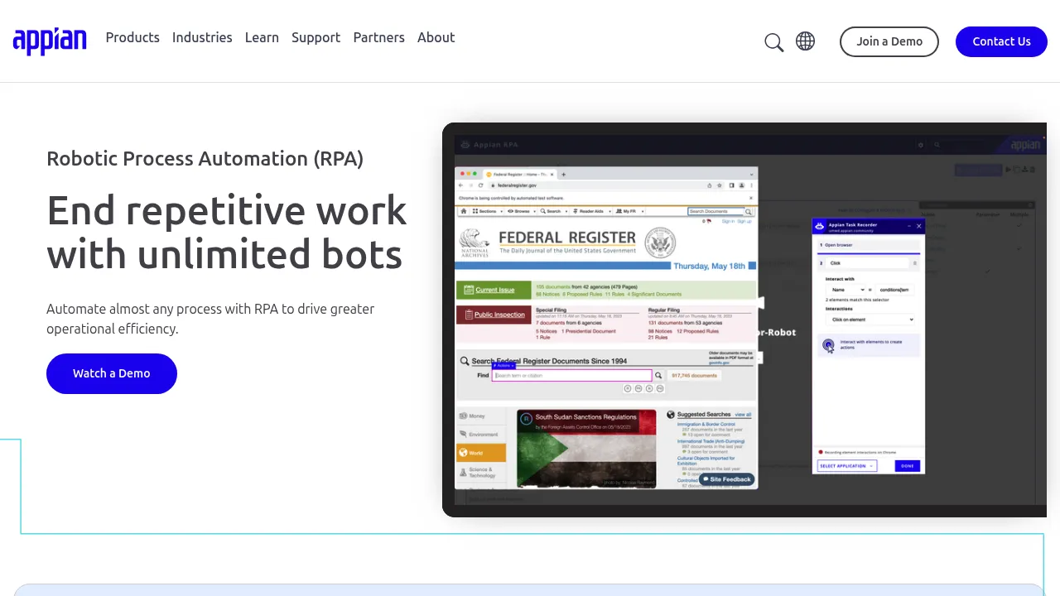
Task: Click the Join a Demo button
Action: pyautogui.click(x=889, y=41)
